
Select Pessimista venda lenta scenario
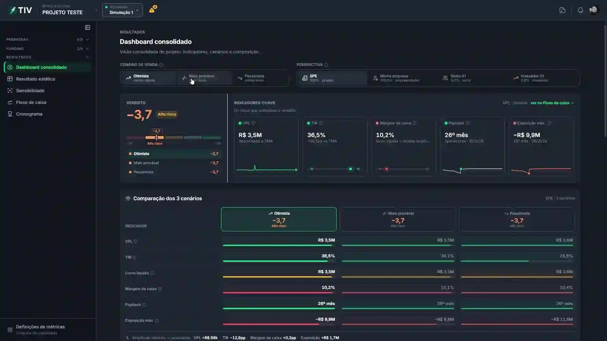pyautogui.click(x=260, y=78)
